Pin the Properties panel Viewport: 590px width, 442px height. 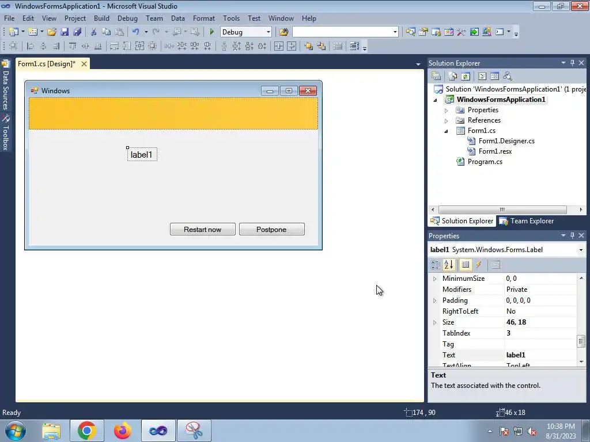pyautogui.click(x=572, y=235)
